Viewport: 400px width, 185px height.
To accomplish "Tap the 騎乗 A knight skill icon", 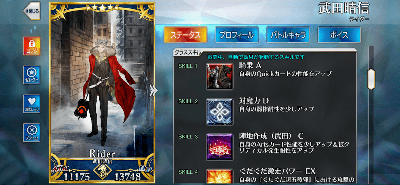I will click(220, 77).
